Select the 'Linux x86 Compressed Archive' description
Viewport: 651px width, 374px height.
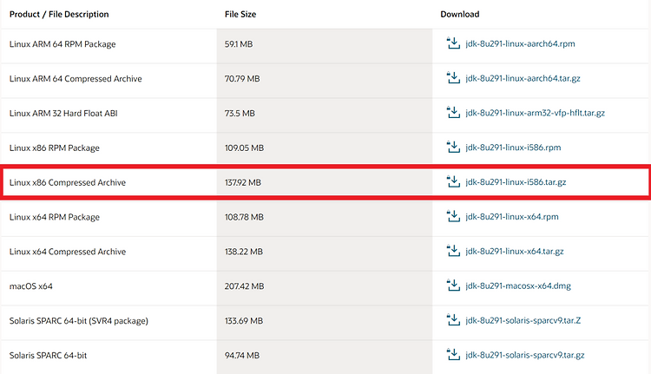pyautogui.click(x=67, y=182)
